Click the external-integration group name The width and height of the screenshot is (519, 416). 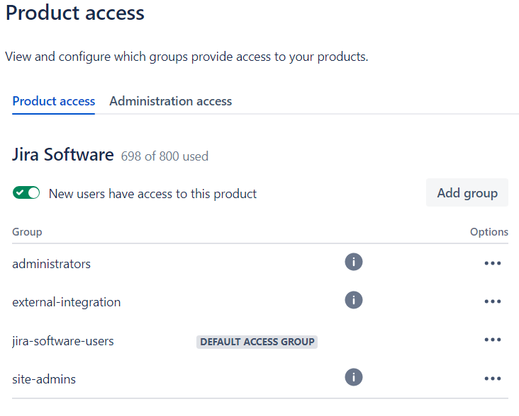(x=66, y=302)
